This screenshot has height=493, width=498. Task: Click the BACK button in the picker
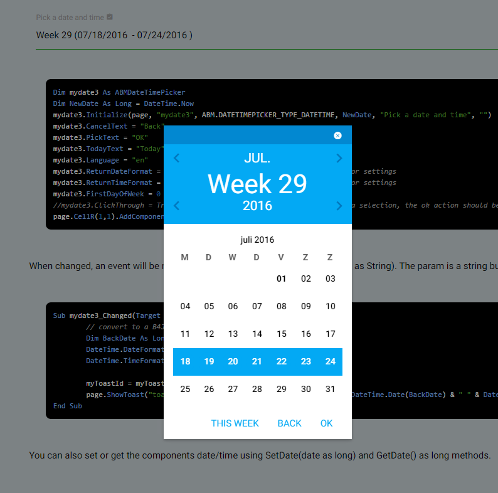(x=289, y=423)
